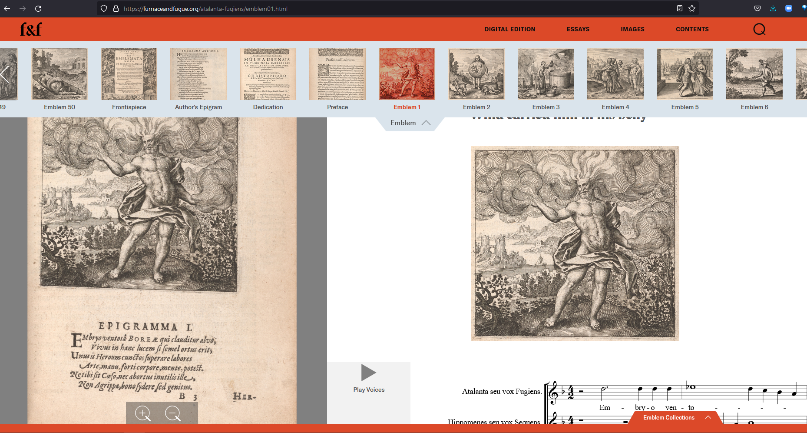807x433 pixels.
Task: Toggle reader view icon in address bar
Action: tap(680, 8)
